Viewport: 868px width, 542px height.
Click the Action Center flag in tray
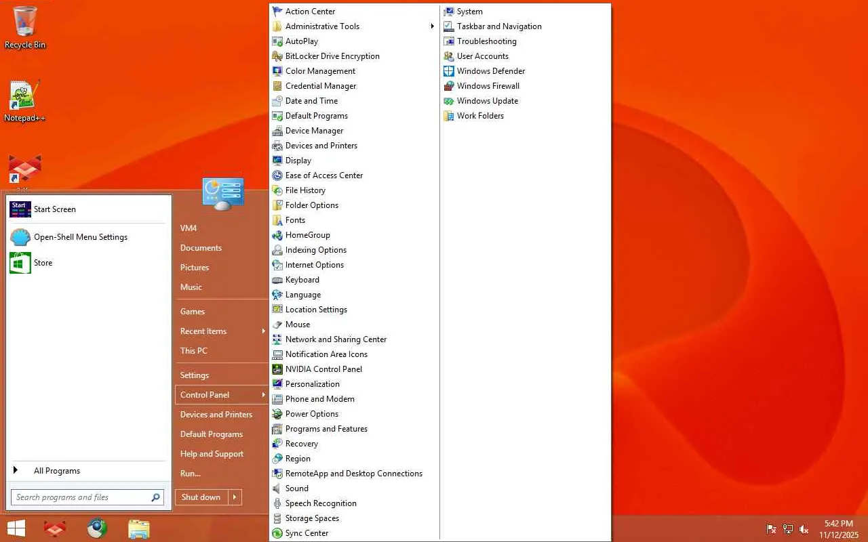click(772, 529)
